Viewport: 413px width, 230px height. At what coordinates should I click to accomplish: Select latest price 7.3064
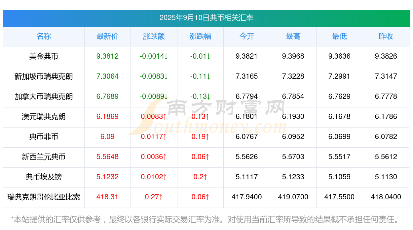(107, 76)
